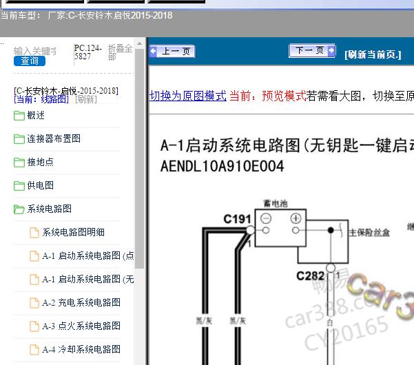This screenshot has width=414, height=365.
Task: Focus the 输入关键字 keyword input field
Action: coord(35,51)
